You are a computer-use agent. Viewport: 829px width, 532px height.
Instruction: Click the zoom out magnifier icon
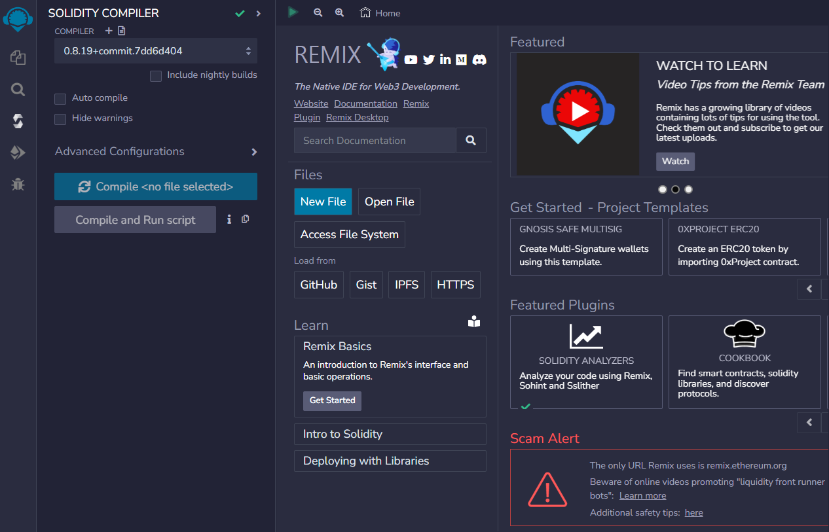[318, 12]
